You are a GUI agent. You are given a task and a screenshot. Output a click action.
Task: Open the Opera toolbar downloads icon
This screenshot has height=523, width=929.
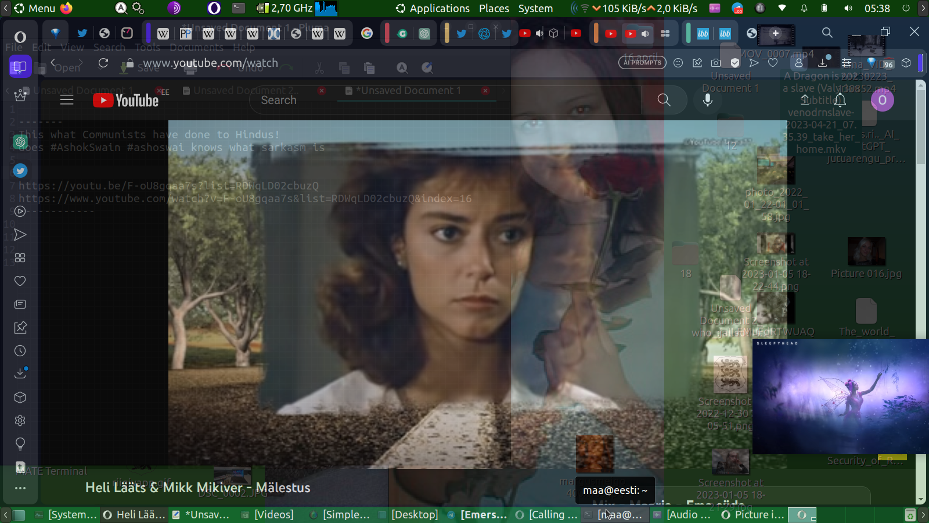(823, 63)
